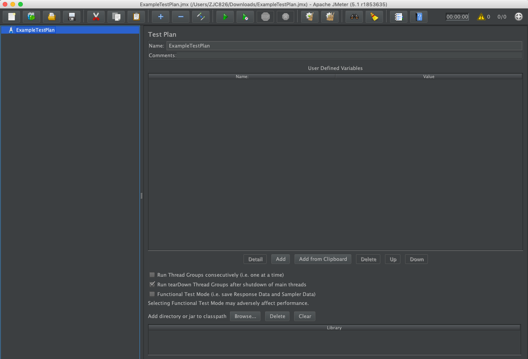Click the Start no pauses icon
528x359 pixels.
click(245, 17)
